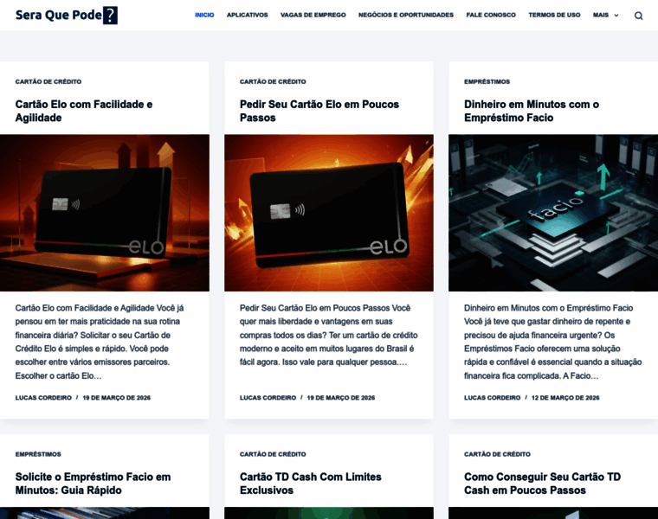This screenshot has width=658, height=519.
Task: Select CARTÃO DE CRÉDITO category above 'Cartão Elo com Facilidade'
Action: pyautogui.click(x=48, y=82)
